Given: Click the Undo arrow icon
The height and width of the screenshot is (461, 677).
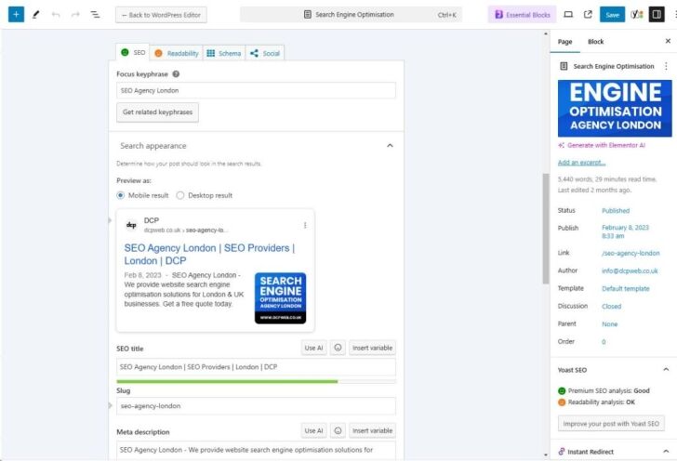Looking at the screenshot, I should coord(56,15).
